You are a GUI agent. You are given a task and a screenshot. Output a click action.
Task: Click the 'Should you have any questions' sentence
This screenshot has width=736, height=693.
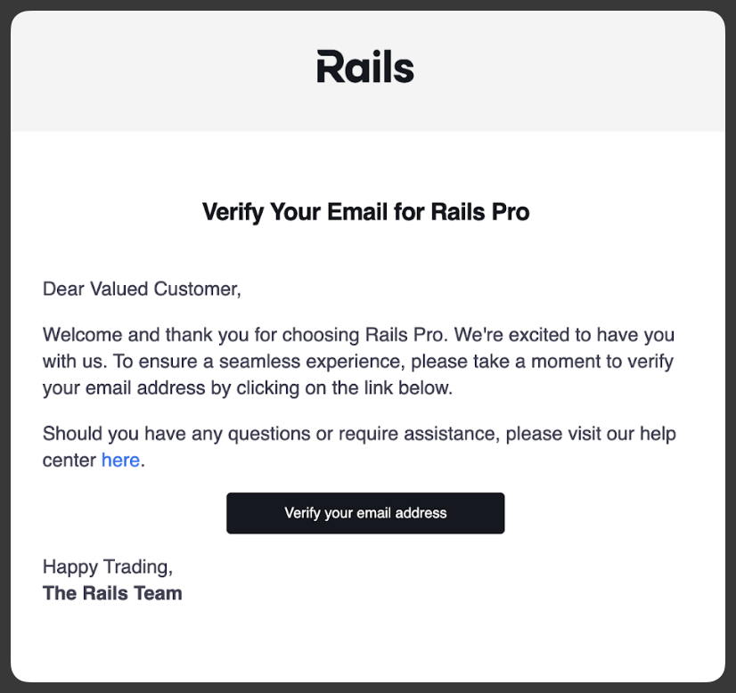(359, 434)
